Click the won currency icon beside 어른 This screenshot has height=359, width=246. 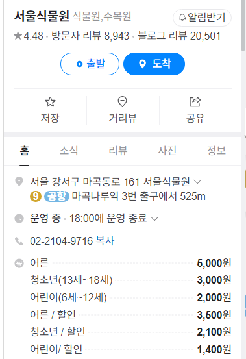click(19, 264)
